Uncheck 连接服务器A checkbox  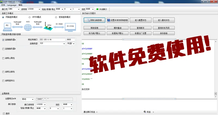[3, 40]
